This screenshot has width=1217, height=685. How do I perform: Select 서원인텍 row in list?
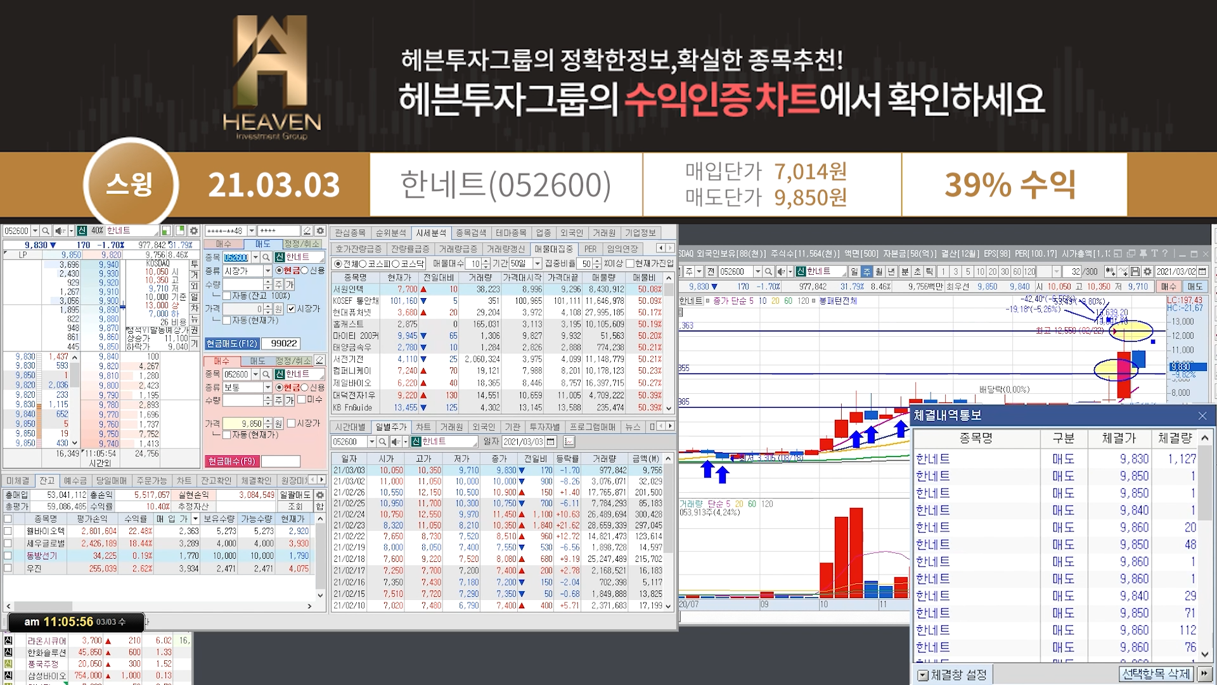click(498, 289)
